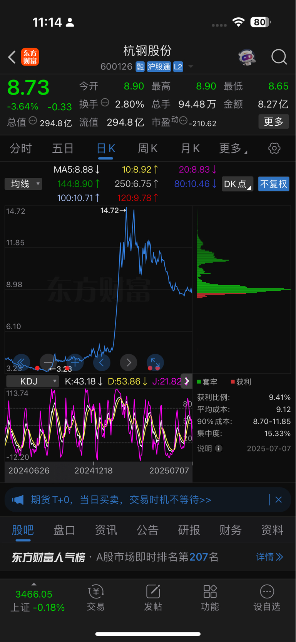Screen dimensions: 296x642
Task: Switch to 周K tab
Action: point(147,148)
